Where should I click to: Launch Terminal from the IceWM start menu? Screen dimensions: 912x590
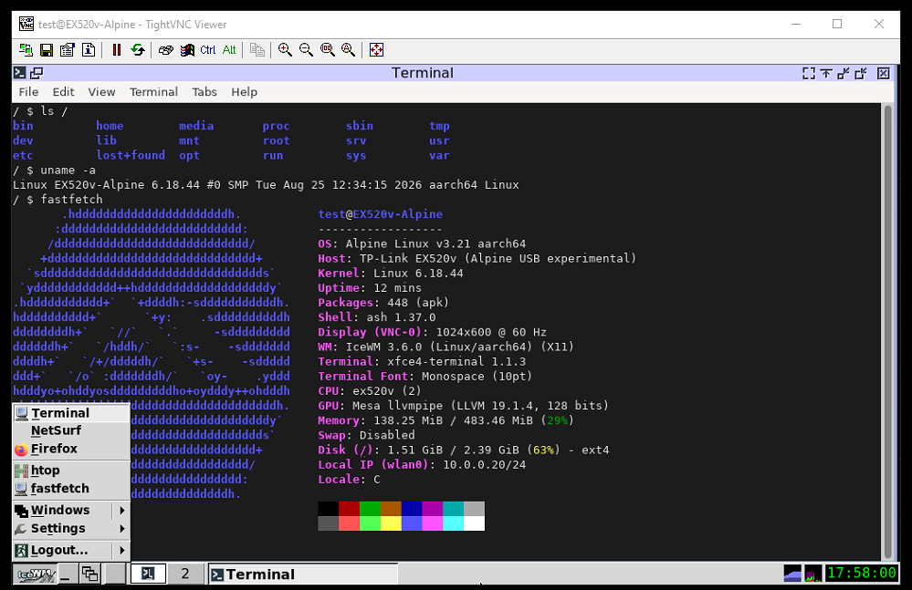click(71, 413)
